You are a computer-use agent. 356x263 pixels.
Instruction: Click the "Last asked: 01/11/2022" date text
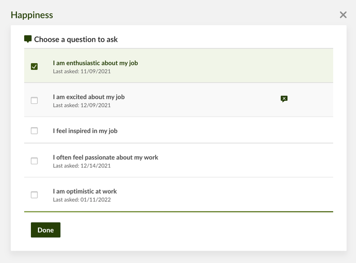click(82, 200)
